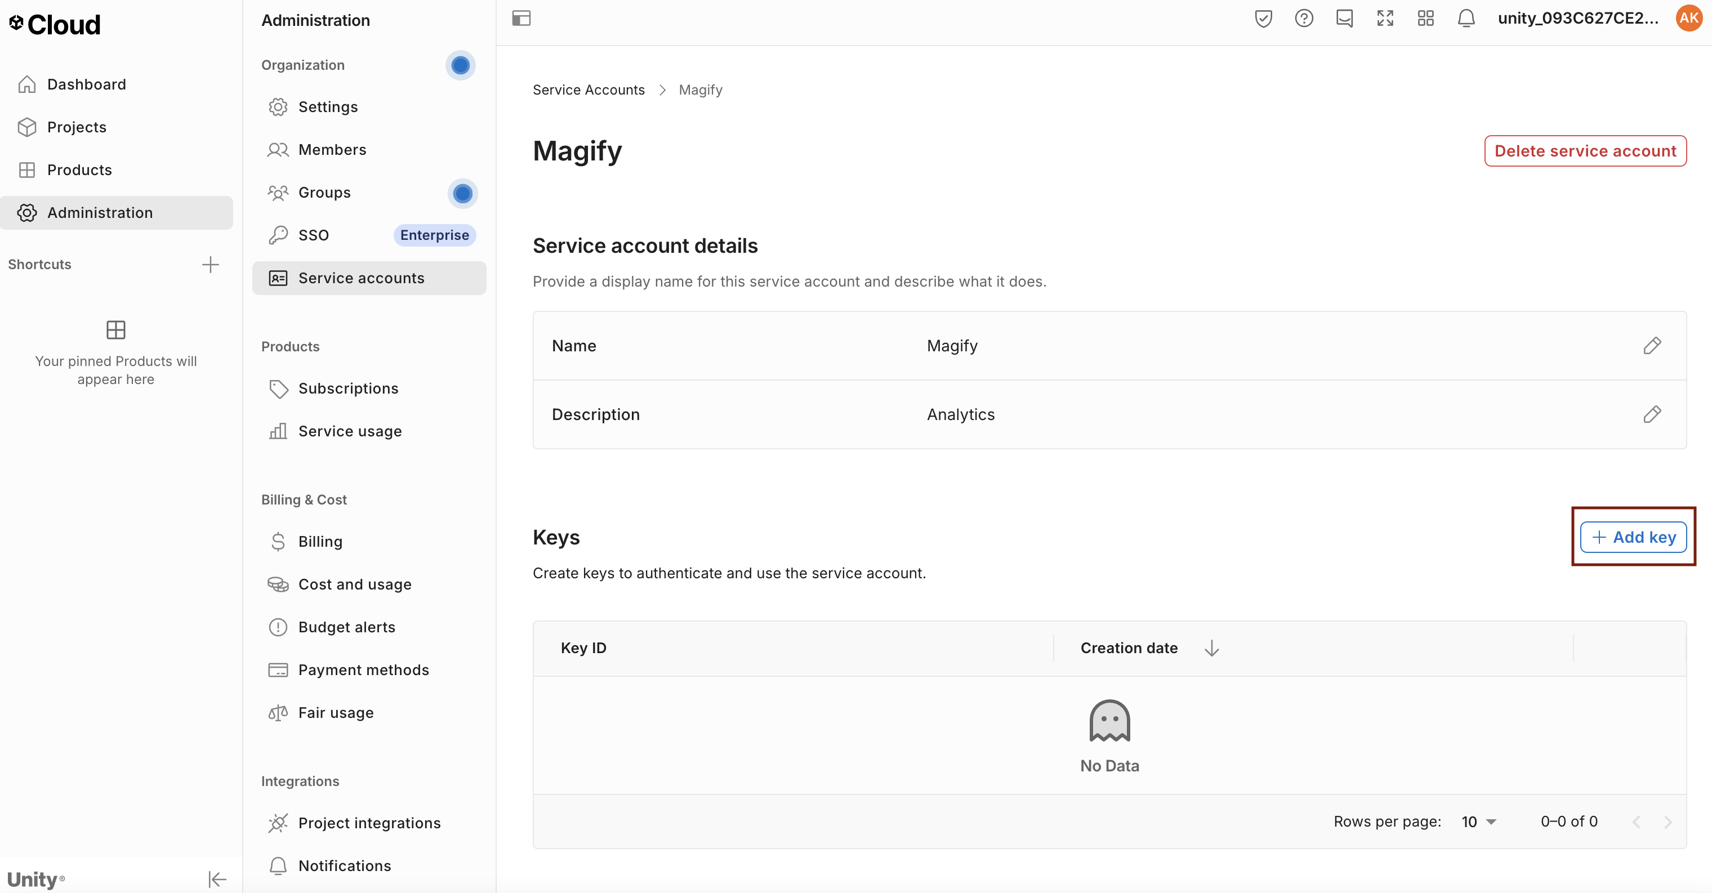Image resolution: width=1712 pixels, height=893 pixels.
Task: Go back to Service Accounts breadcrumb
Action: click(x=588, y=90)
